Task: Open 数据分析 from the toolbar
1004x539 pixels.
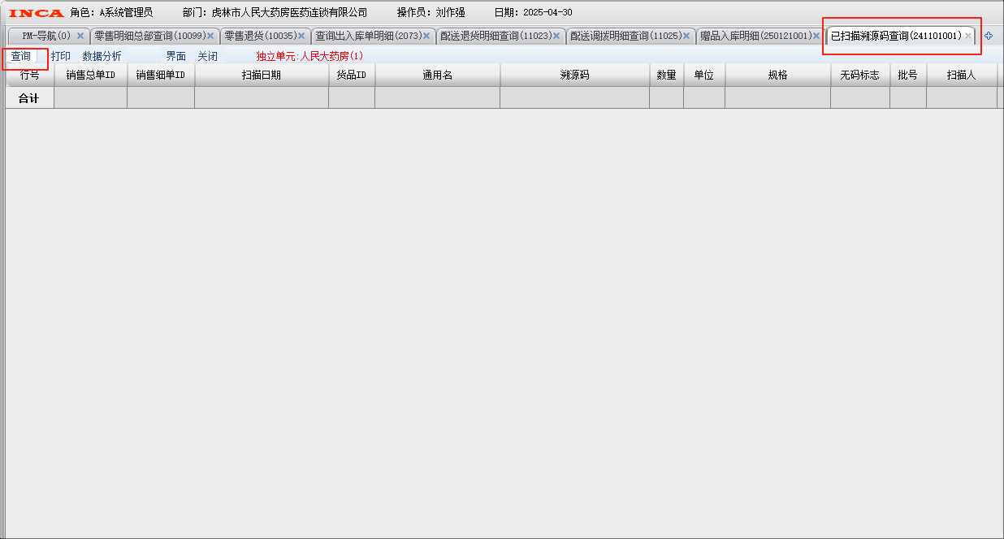Action: (102, 57)
